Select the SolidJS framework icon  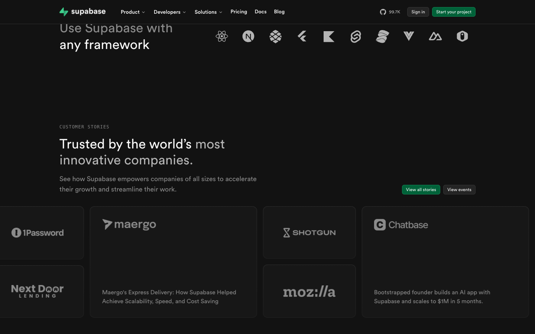tap(382, 36)
